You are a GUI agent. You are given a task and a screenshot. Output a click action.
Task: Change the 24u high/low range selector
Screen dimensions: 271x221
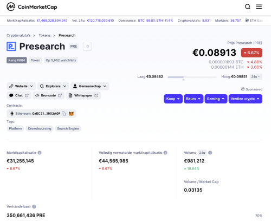tap(256, 77)
